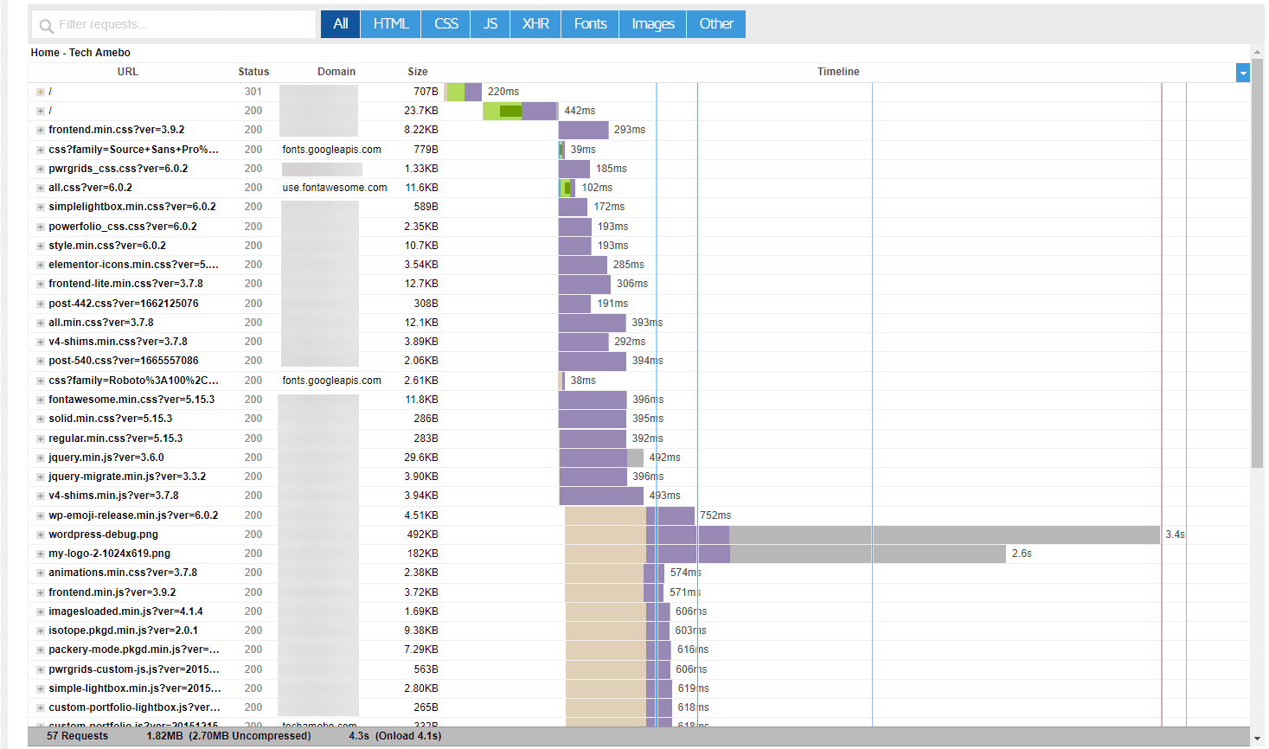
Task: Sort by the Domain column header
Action: coord(336,72)
